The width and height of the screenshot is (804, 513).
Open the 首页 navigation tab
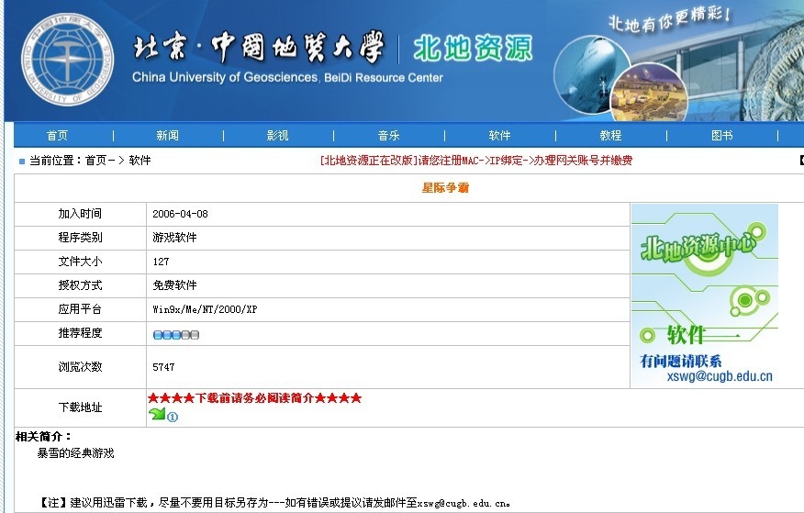tap(57, 136)
